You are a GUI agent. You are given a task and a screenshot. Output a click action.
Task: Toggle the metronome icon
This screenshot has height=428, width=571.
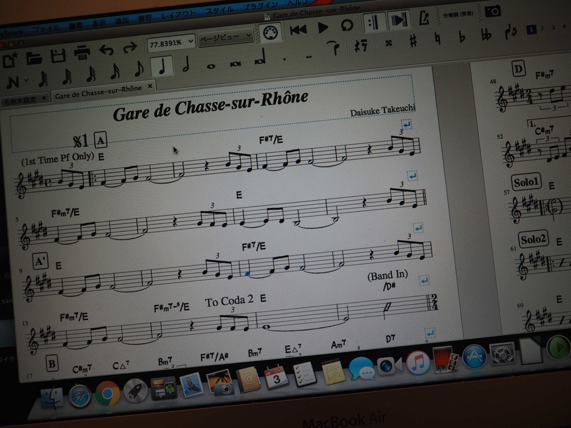pyautogui.click(x=424, y=18)
